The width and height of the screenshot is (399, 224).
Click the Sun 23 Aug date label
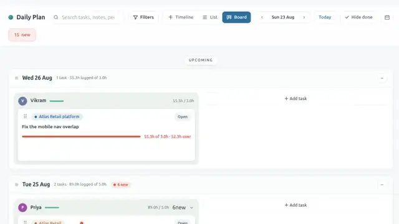tap(283, 17)
